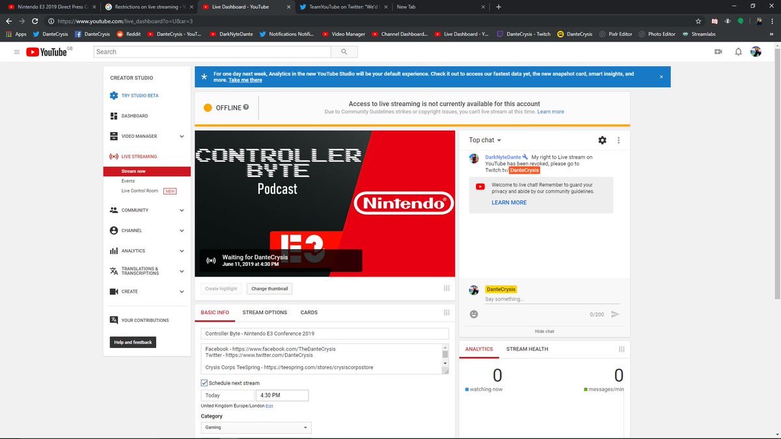Expand the Create sidebar section
Viewport: 781px width, 439px height.
pos(182,291)
